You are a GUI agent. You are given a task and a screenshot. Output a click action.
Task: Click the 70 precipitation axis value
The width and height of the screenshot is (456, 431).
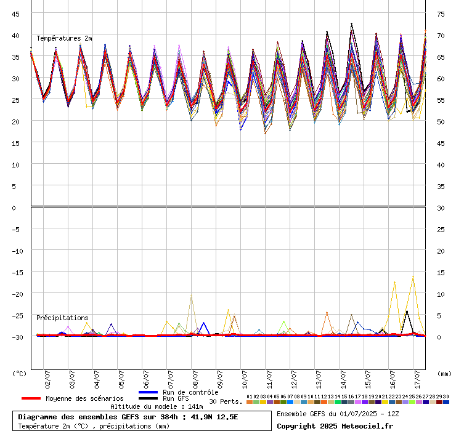[441, 36]
